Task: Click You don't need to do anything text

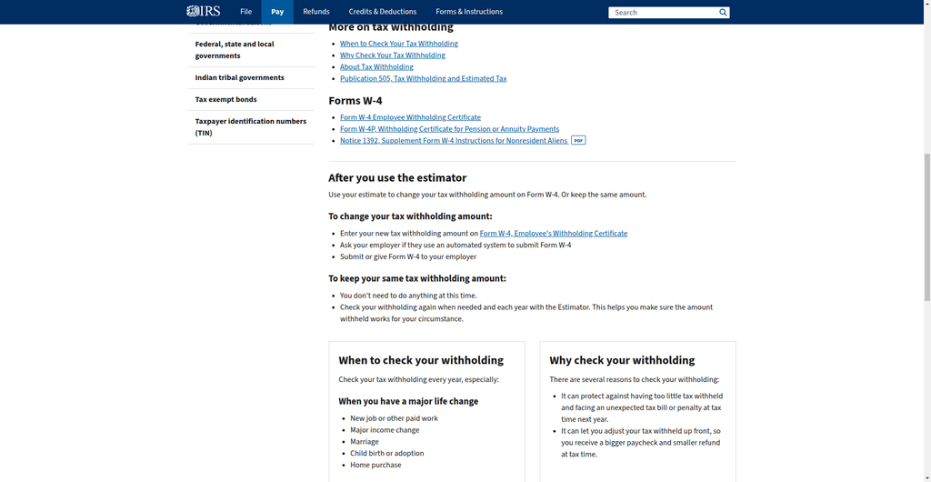Action: 408,296
